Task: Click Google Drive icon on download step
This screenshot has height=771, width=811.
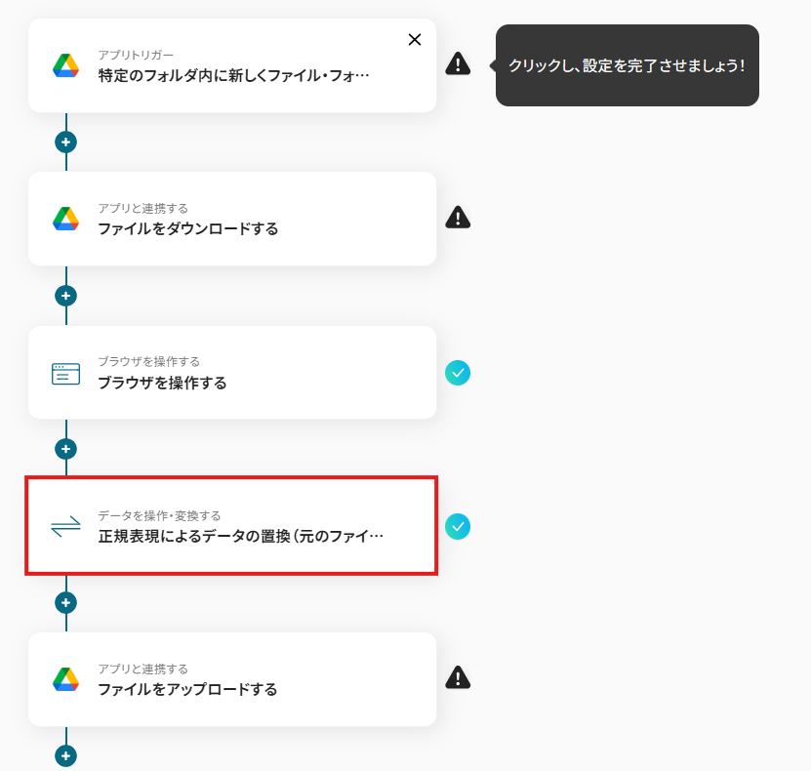Action: tap(65, 219)
